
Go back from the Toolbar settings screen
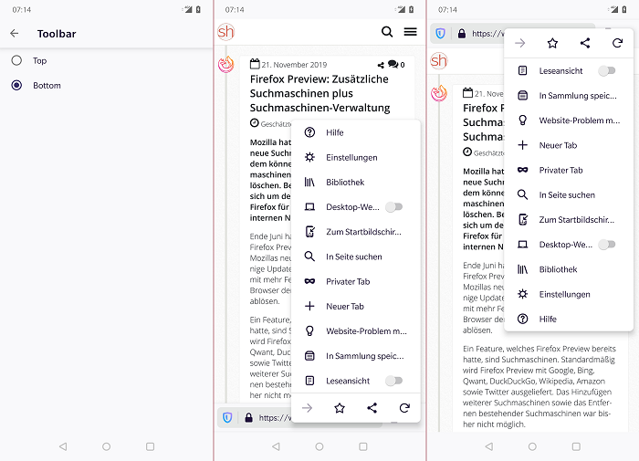(15, 34)
